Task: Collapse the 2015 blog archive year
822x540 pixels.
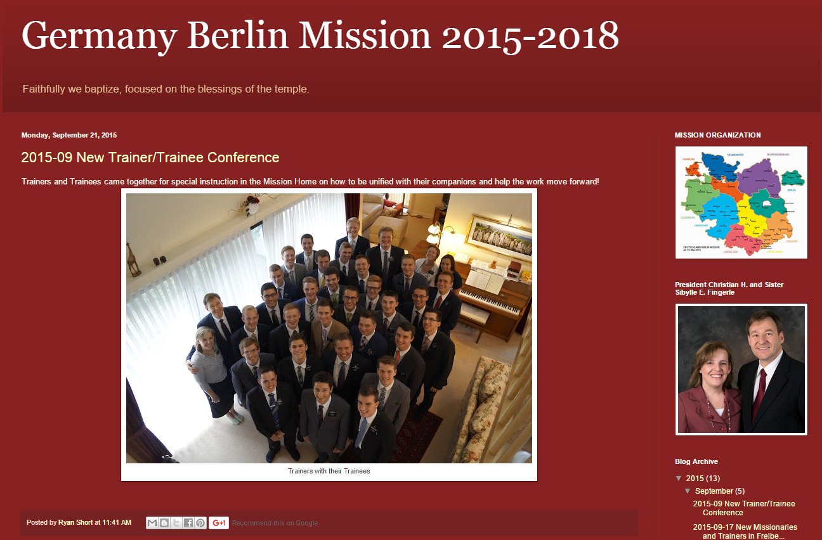Action: coord(679,479)
